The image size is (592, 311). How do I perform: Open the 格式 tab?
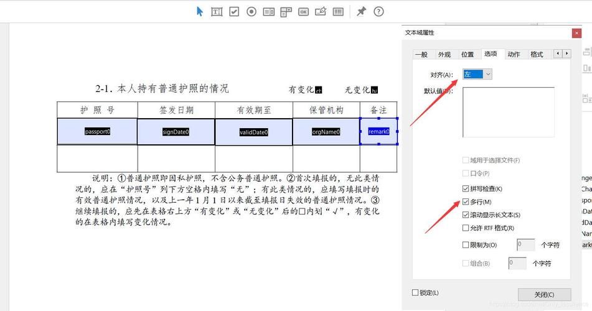point(537,54)
